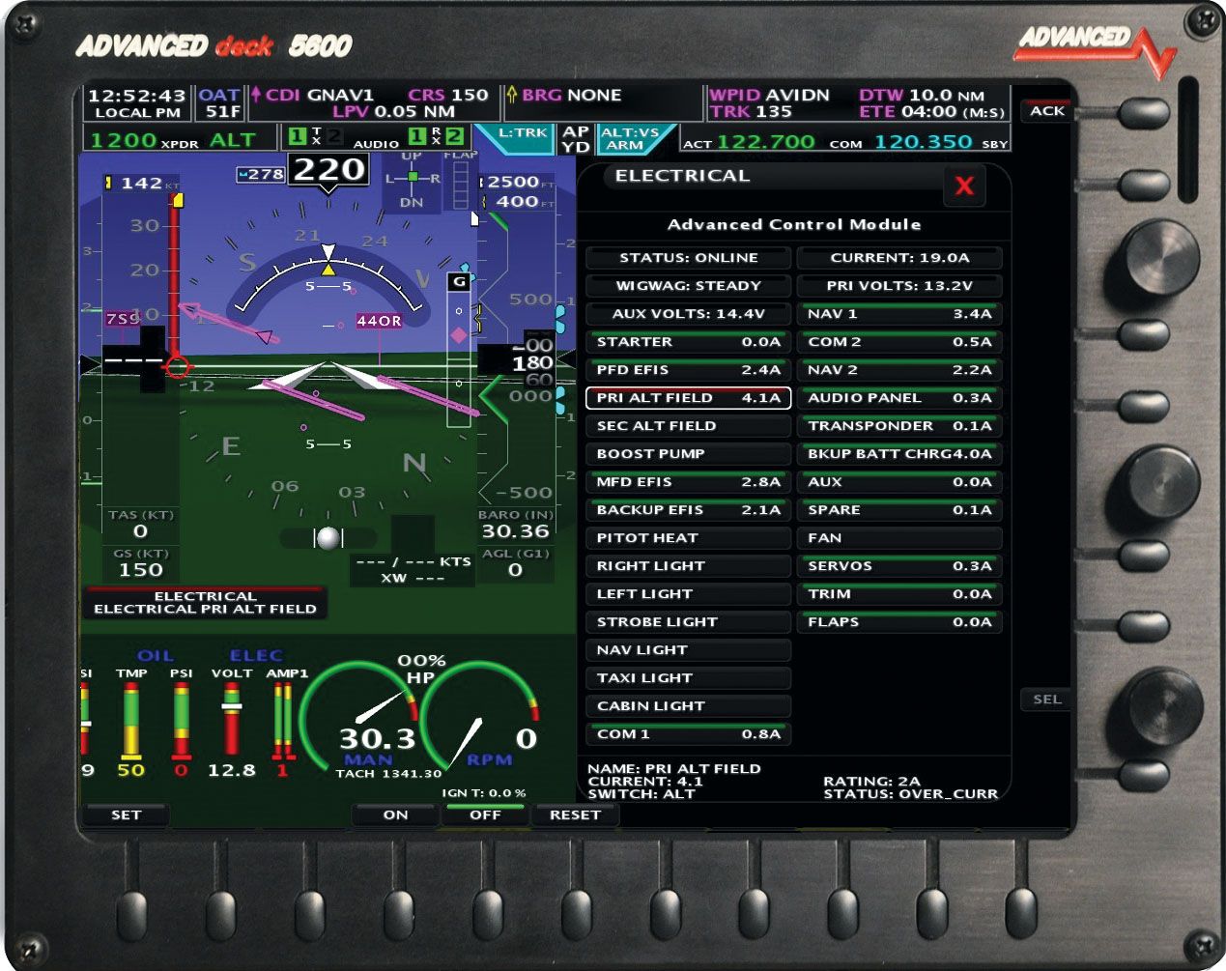This screenshot has width=1226, height=971.
Task: Select the MFD EFIS circuit row
Action: pyautogui.click(x=688, y=482)
